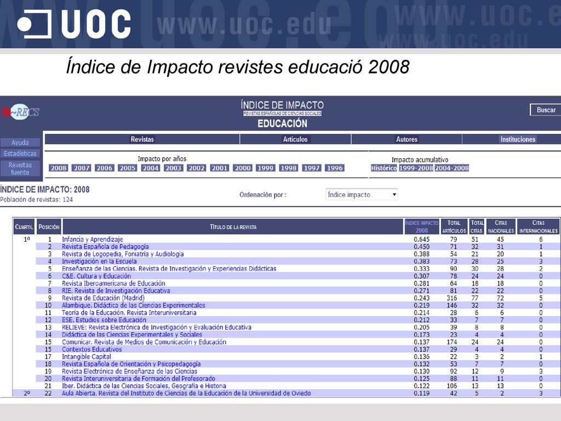Viewport: 561px width, 421px height.
Task: Click 'Población de revistas: 124' text
Action: point(37,200)
